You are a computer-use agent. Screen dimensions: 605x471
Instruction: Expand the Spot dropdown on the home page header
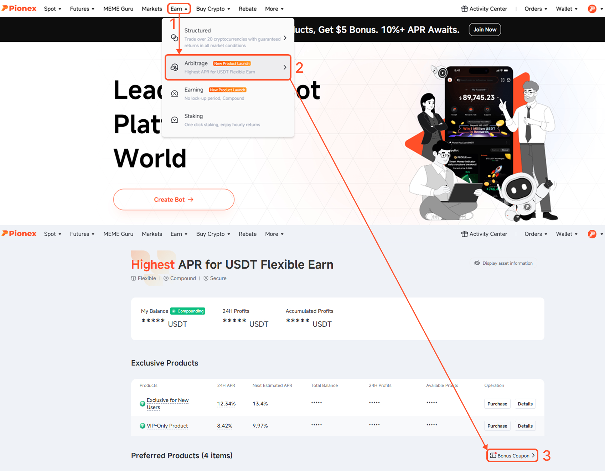53,9
